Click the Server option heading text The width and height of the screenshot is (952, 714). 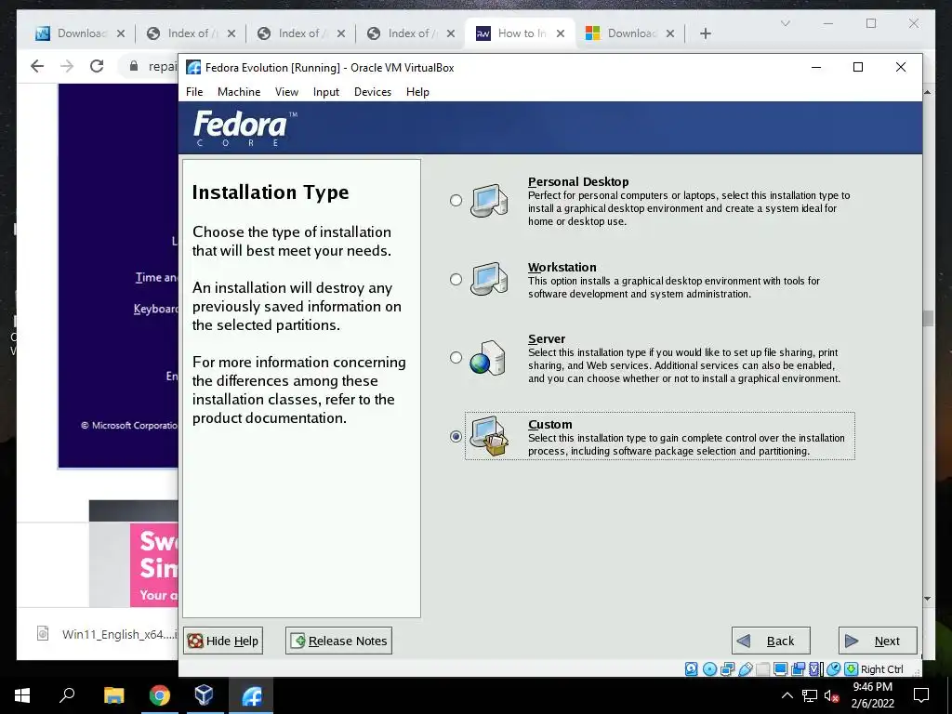pyautogui.click(x=547, y=338)
